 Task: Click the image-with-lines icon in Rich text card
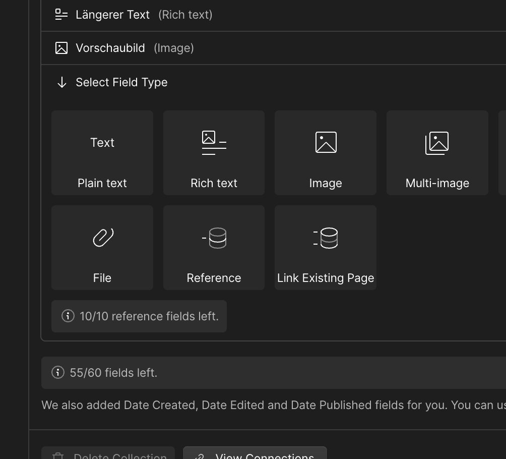214,142
